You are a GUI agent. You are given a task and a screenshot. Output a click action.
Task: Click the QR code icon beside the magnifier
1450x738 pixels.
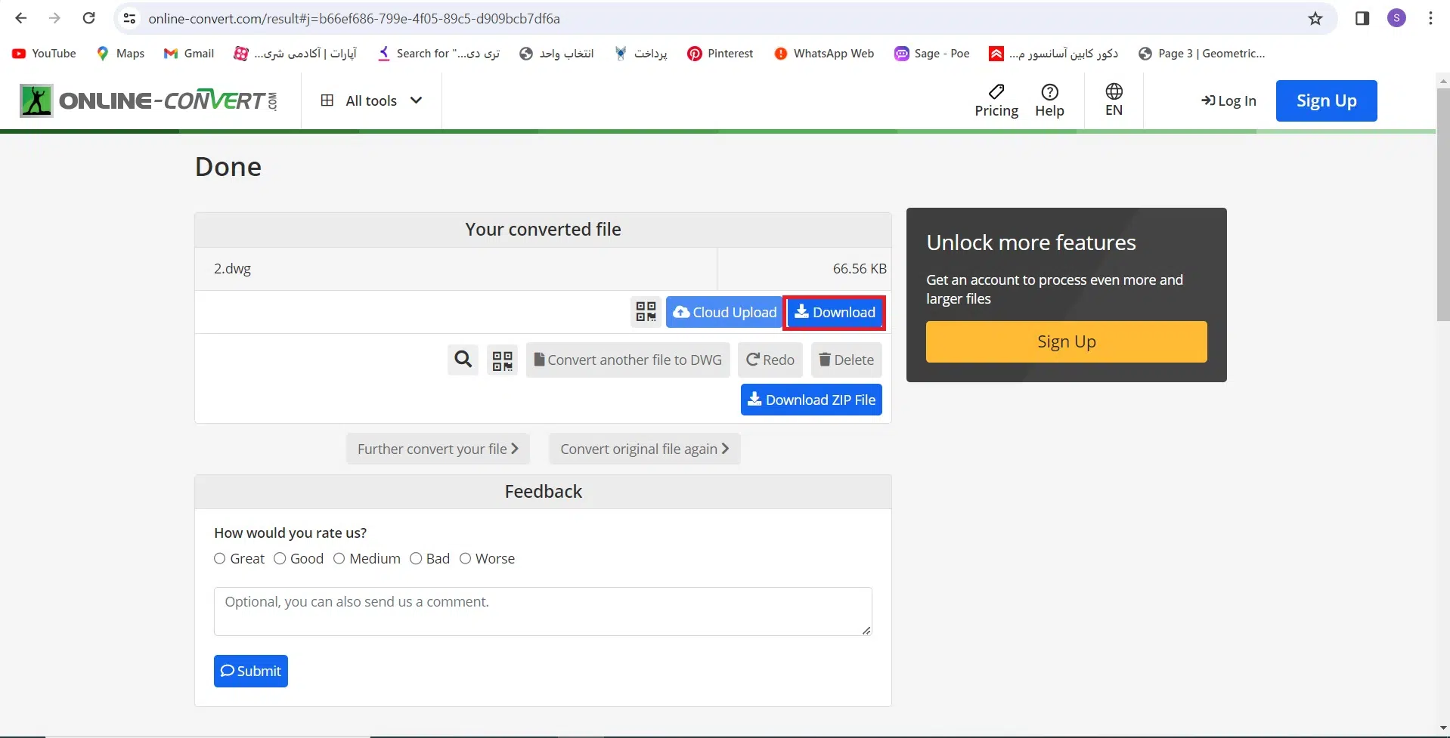point(502,360)
